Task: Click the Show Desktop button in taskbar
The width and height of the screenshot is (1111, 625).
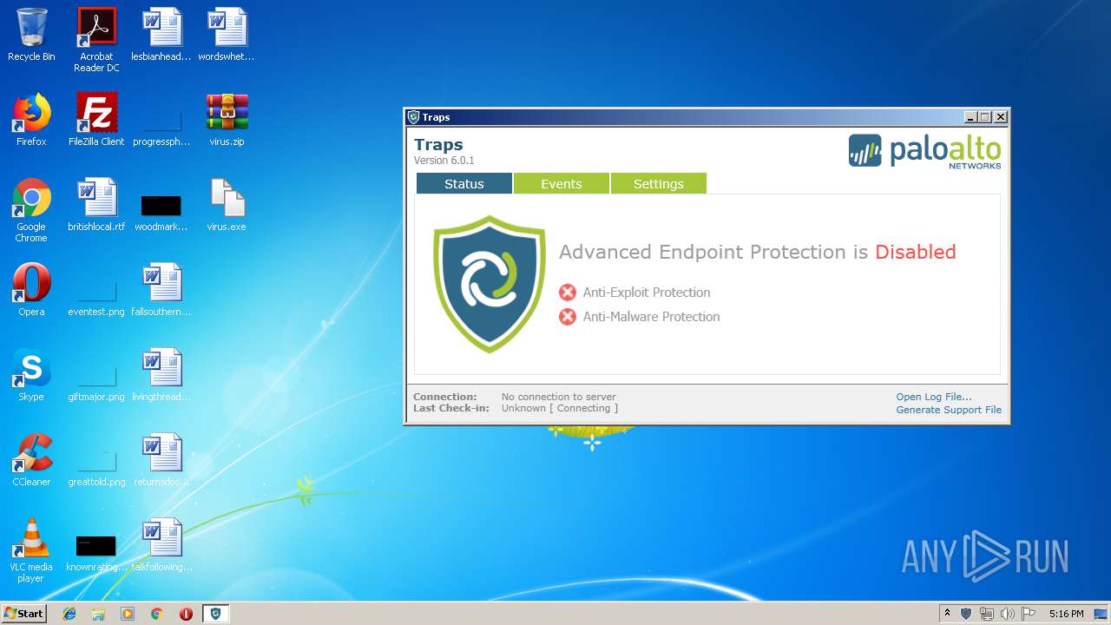Action: [x=1101, y=614]
